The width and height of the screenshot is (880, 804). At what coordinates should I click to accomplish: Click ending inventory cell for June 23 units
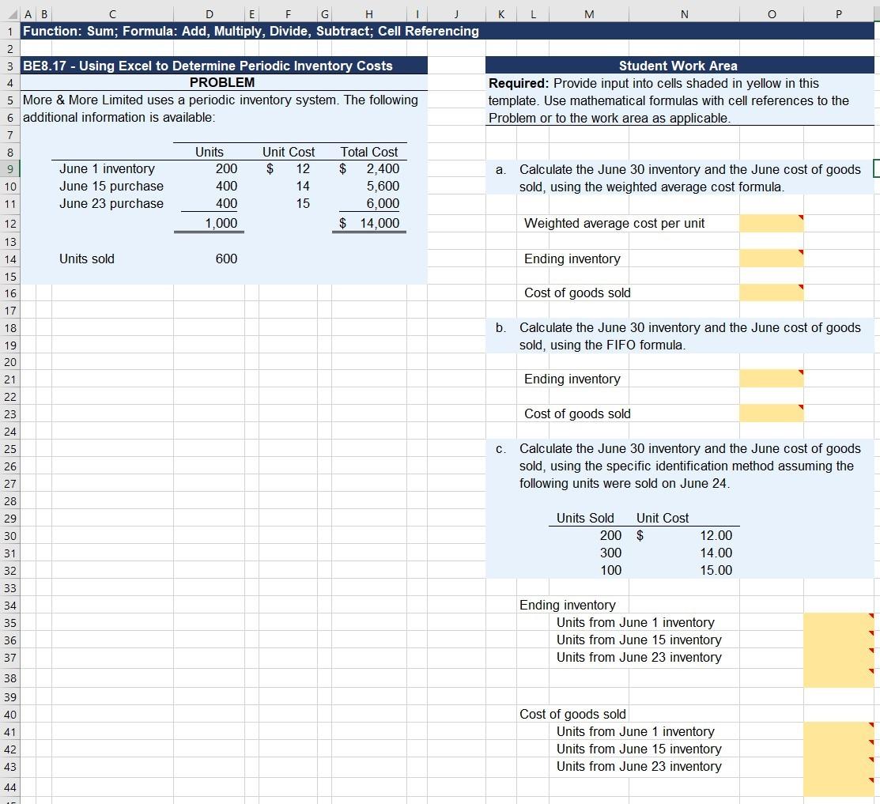(839, 657)
